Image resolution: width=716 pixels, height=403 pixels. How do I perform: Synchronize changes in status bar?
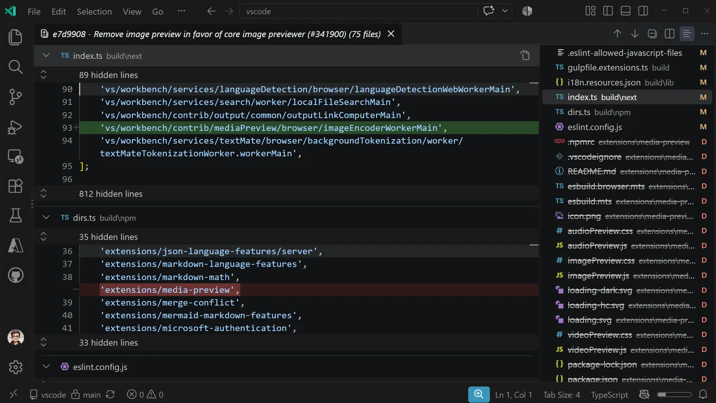(110, 394)
